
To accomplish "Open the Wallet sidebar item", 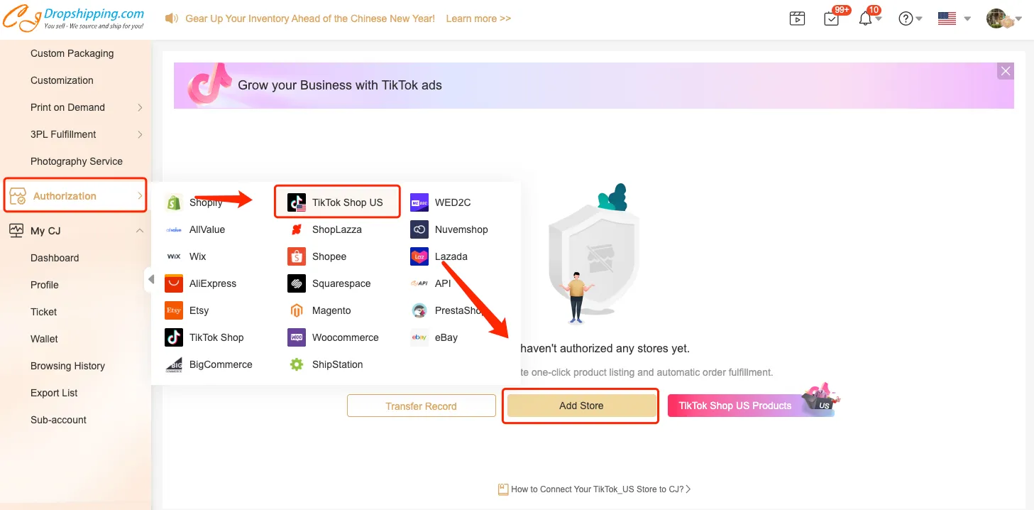I will pos(44,339).
